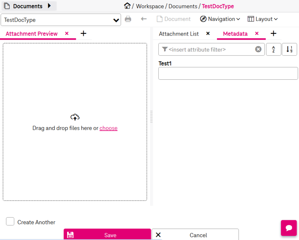Click the back arrow icon

[x=143, y=19]
